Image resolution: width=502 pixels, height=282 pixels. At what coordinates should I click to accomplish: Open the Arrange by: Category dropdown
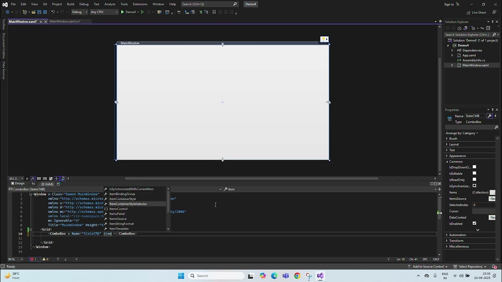[462, 133]
